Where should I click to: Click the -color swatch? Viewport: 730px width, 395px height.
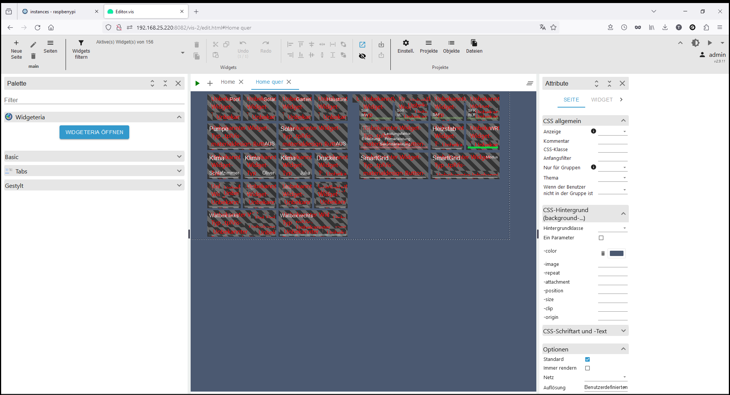coord(617,253)
